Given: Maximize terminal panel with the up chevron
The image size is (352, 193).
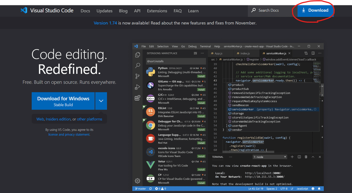Looking at the screenshot, I should (313, 157).
